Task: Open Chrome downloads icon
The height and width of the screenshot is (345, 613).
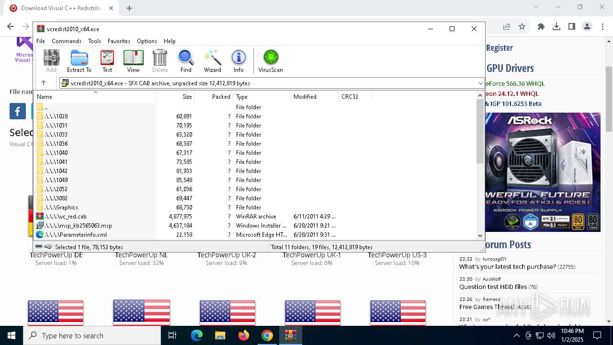Action: coord(556,26)
